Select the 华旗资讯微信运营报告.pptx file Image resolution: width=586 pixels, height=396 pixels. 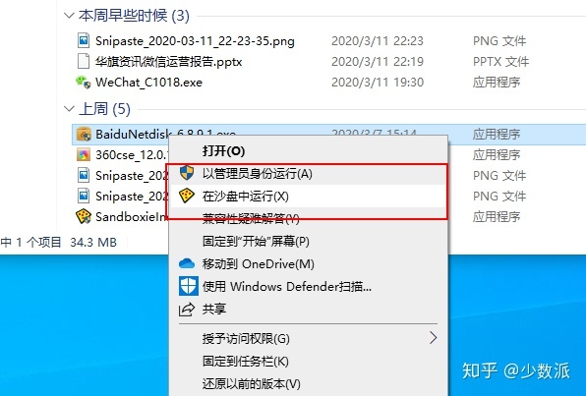(168, 61)
